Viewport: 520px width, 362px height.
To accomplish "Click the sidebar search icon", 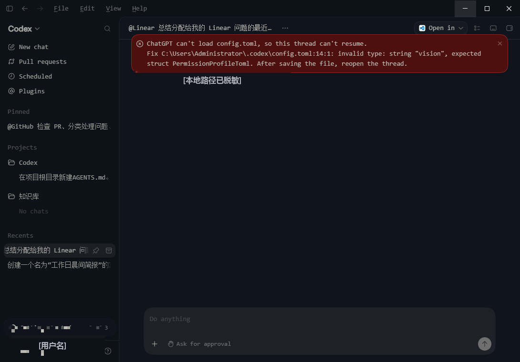I will tap(107, 29).
